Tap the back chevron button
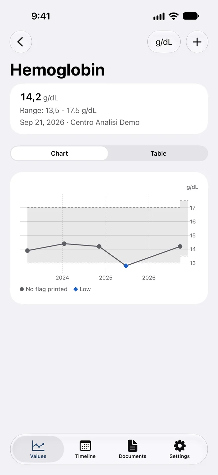Screen dimensions: 218x475 [21, 42]
